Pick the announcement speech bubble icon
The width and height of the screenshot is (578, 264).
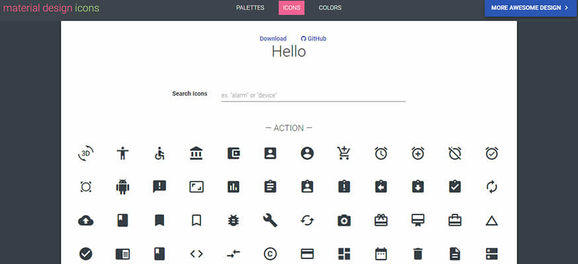click(159, 187)
